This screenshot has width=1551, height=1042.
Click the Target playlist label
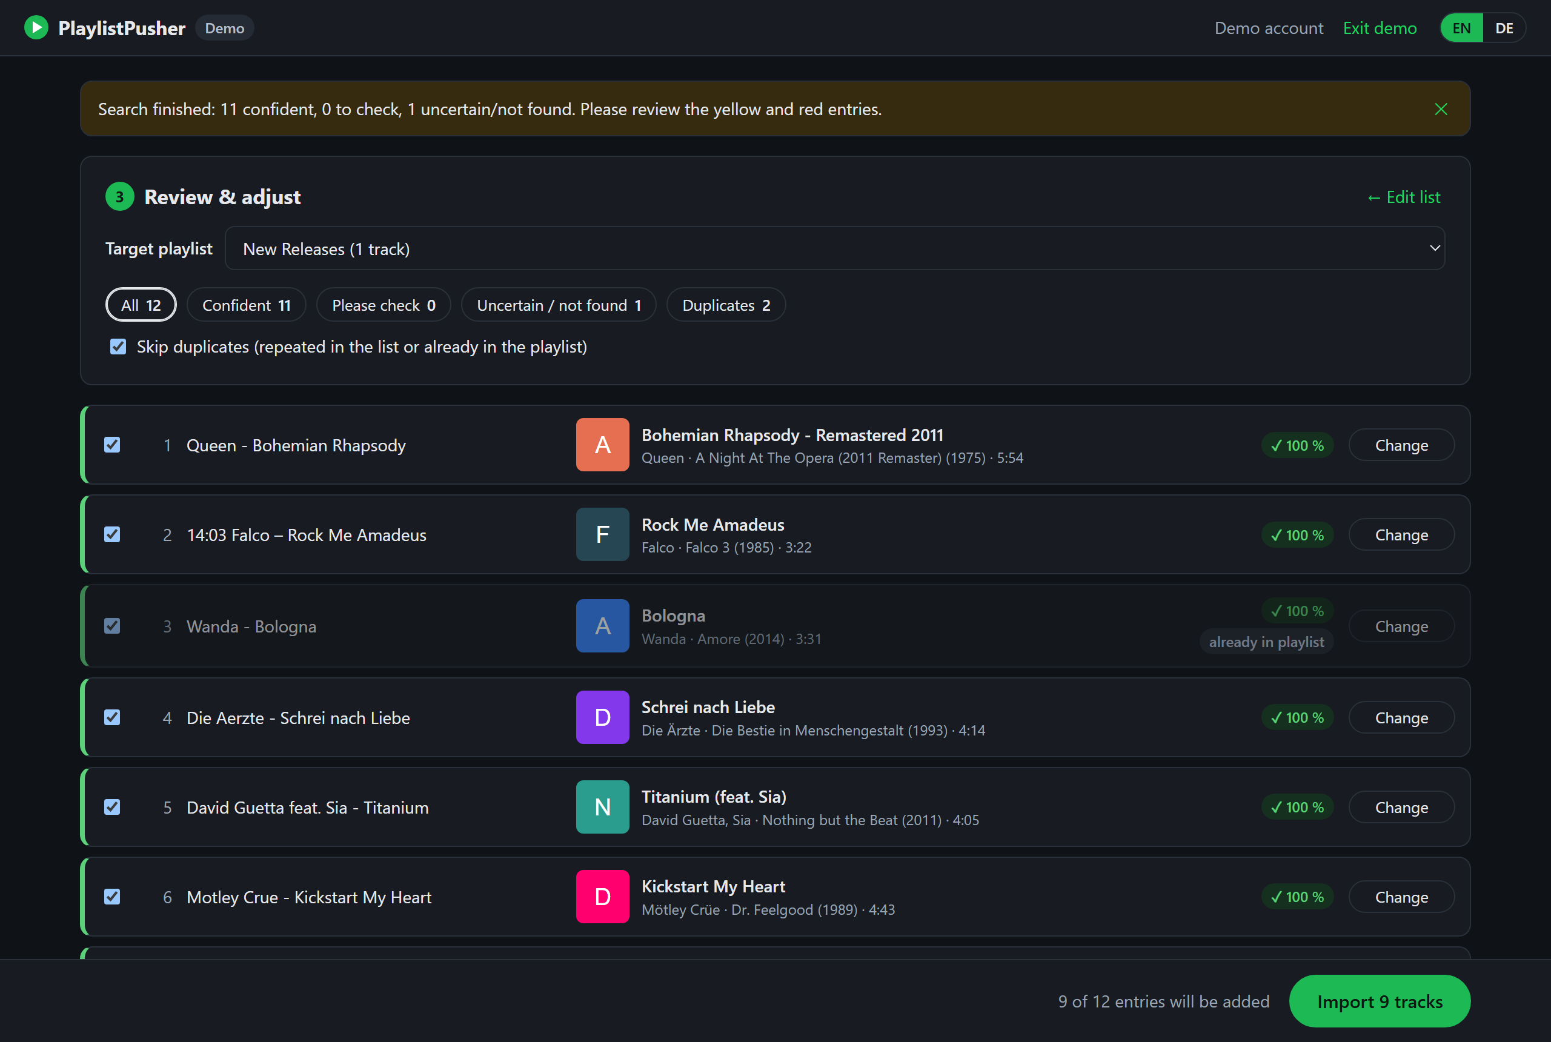[159, 248]
